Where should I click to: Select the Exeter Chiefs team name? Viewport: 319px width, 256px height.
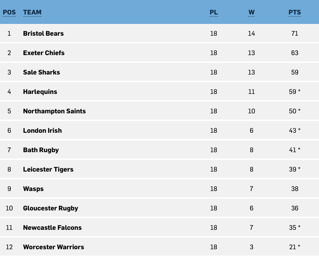coord(44,53)
